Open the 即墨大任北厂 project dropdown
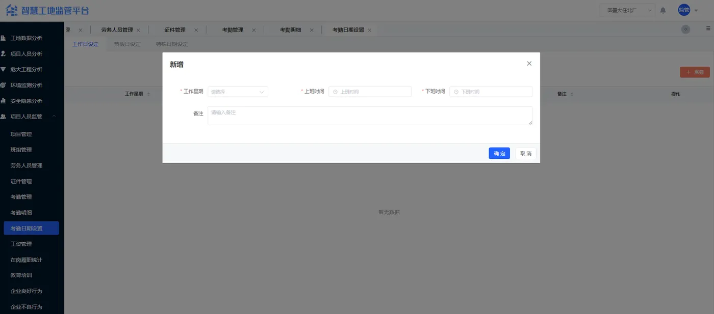 pos(628,10)
